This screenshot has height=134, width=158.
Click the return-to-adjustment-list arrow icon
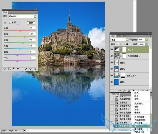click(x=5, y=68)
